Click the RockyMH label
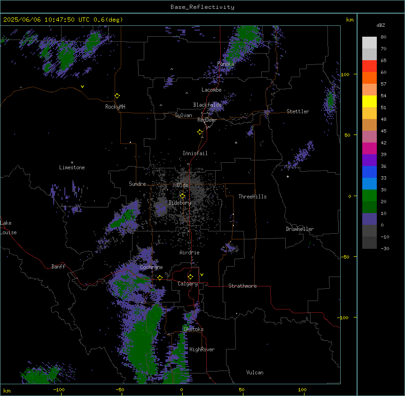The width and height of the screenshot is (405, 396). point(115,107)
